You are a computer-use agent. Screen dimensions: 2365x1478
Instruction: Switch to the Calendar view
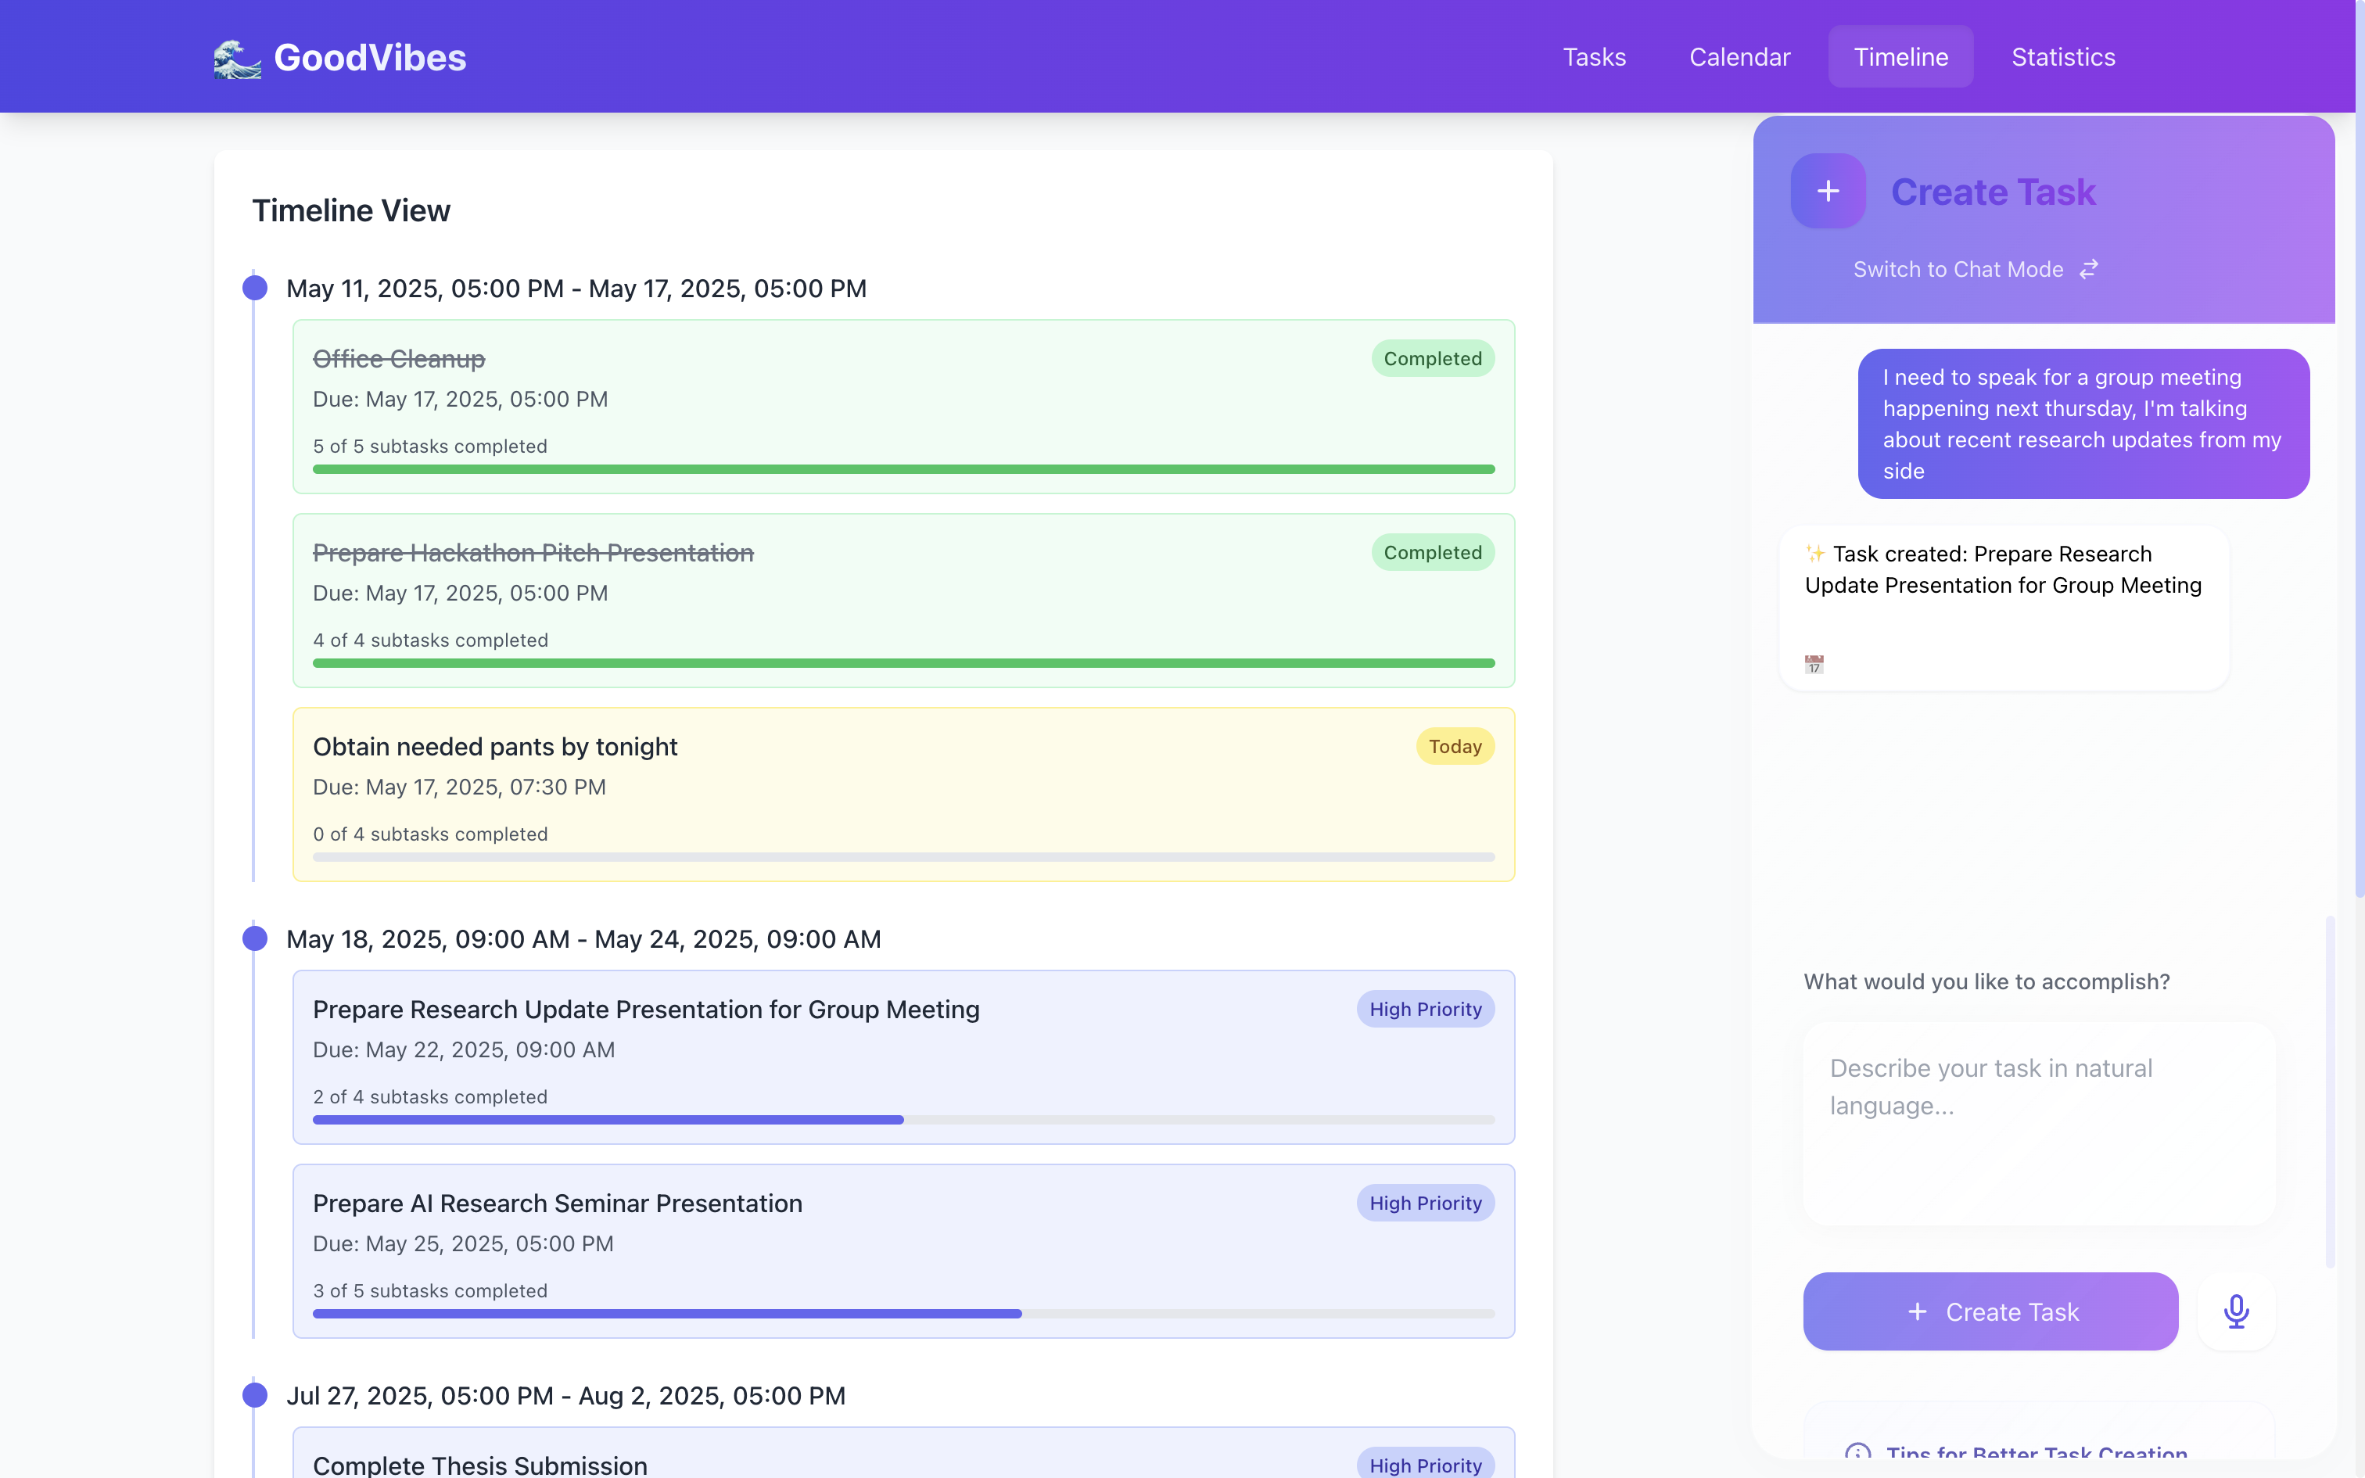tap(1739, 56)
